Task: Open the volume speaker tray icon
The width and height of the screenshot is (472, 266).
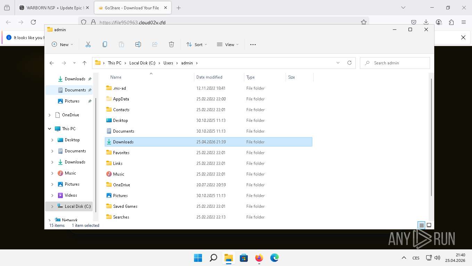Action: pyautogui.click(x=437, y=258)
